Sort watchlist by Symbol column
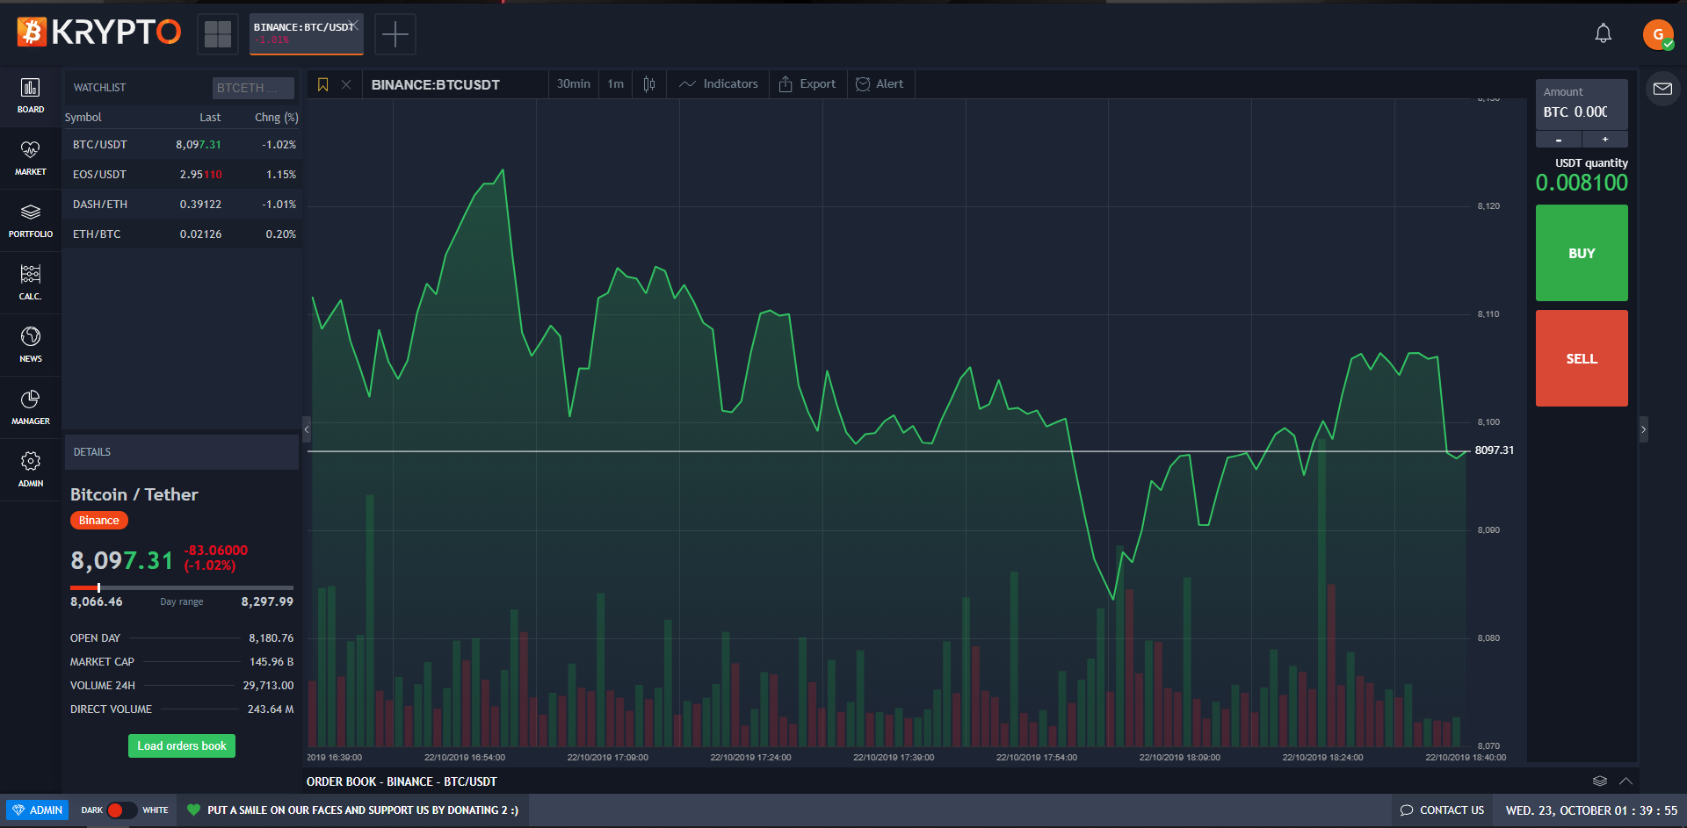The image size is (1687, 828). [83, 118]
